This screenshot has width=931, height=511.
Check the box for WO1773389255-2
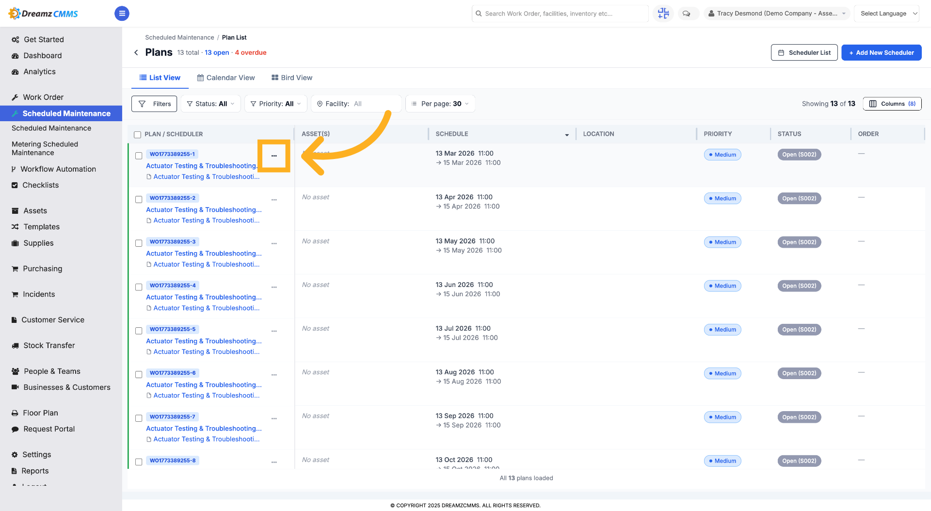point(139,199)
